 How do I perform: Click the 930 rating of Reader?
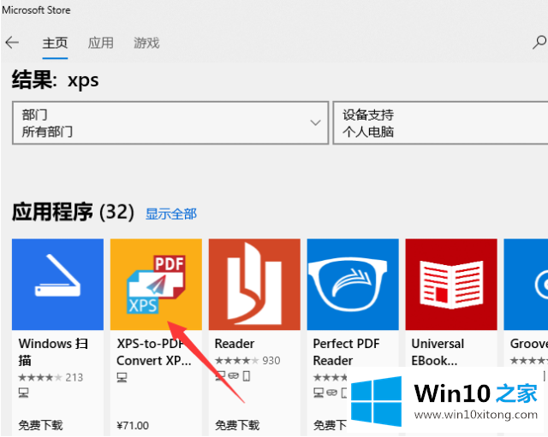pyautogui.click(x=271, y=361)
